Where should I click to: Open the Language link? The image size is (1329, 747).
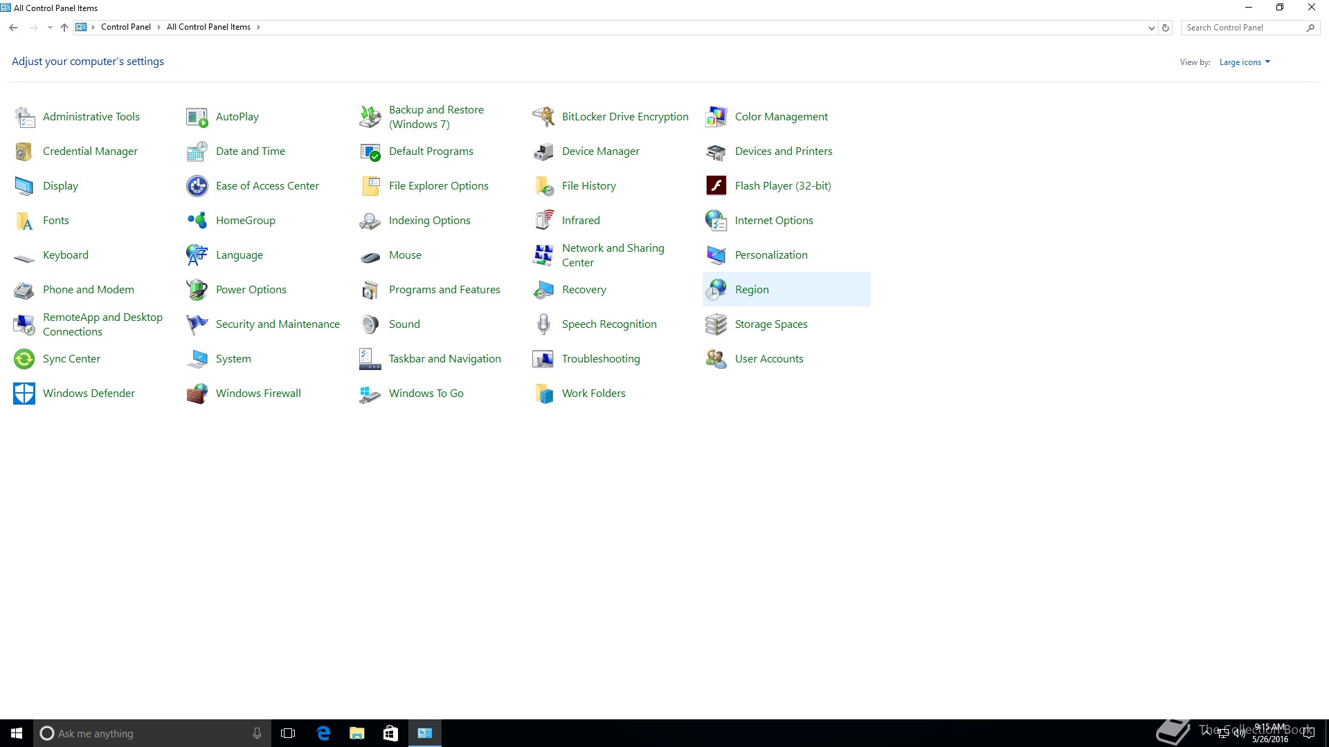pos(239,255)
